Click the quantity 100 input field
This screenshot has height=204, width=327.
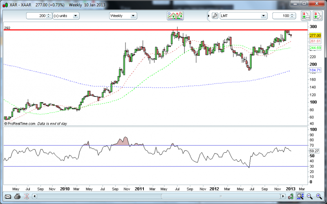click(x=281, y=16)
